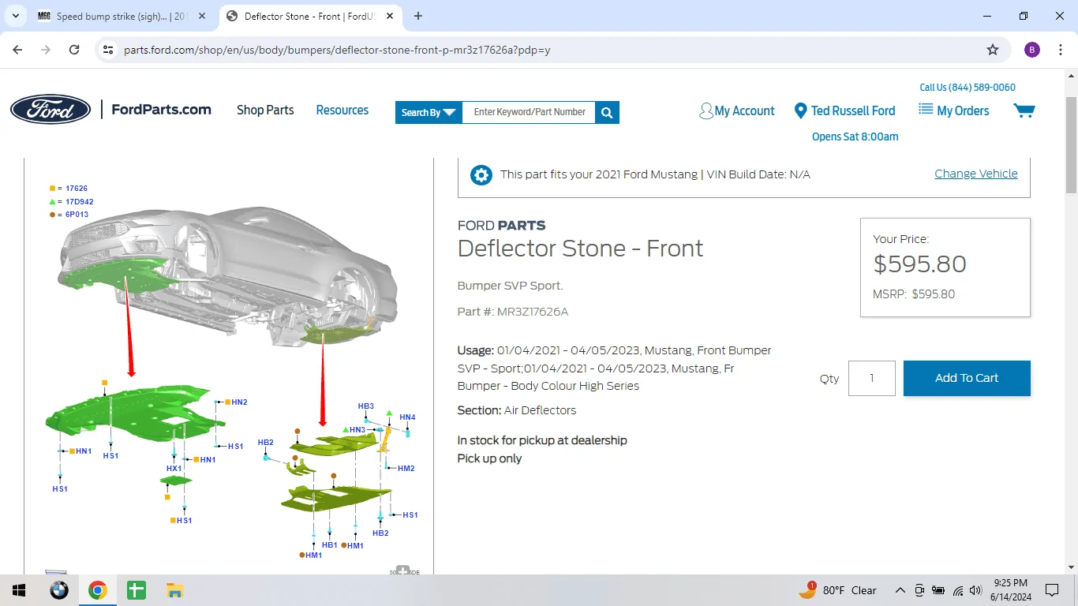Reload the current page
This screenshot has height=606, width=1078.
[x=74, y=50]
